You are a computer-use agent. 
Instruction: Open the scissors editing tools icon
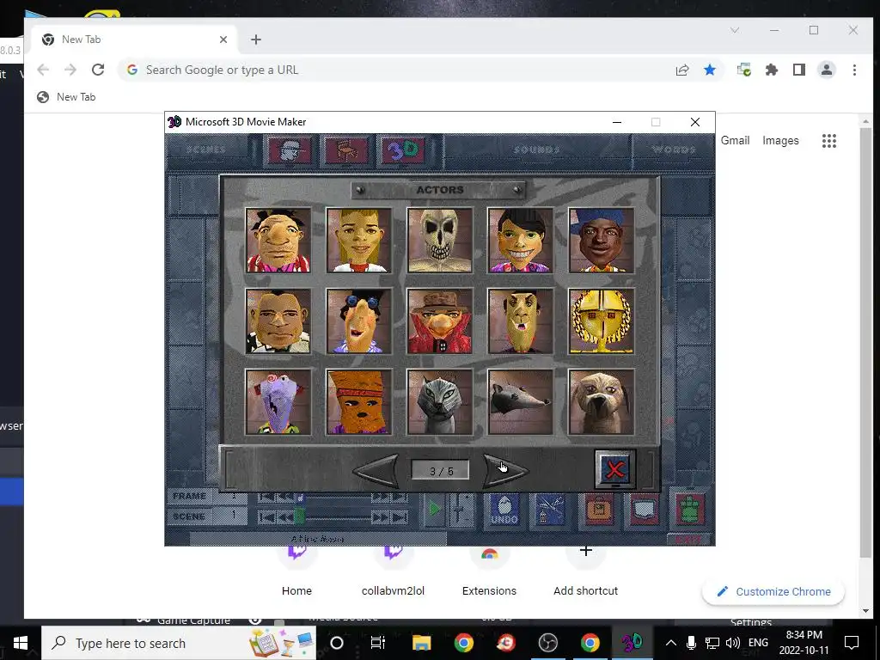coord(549,510)
